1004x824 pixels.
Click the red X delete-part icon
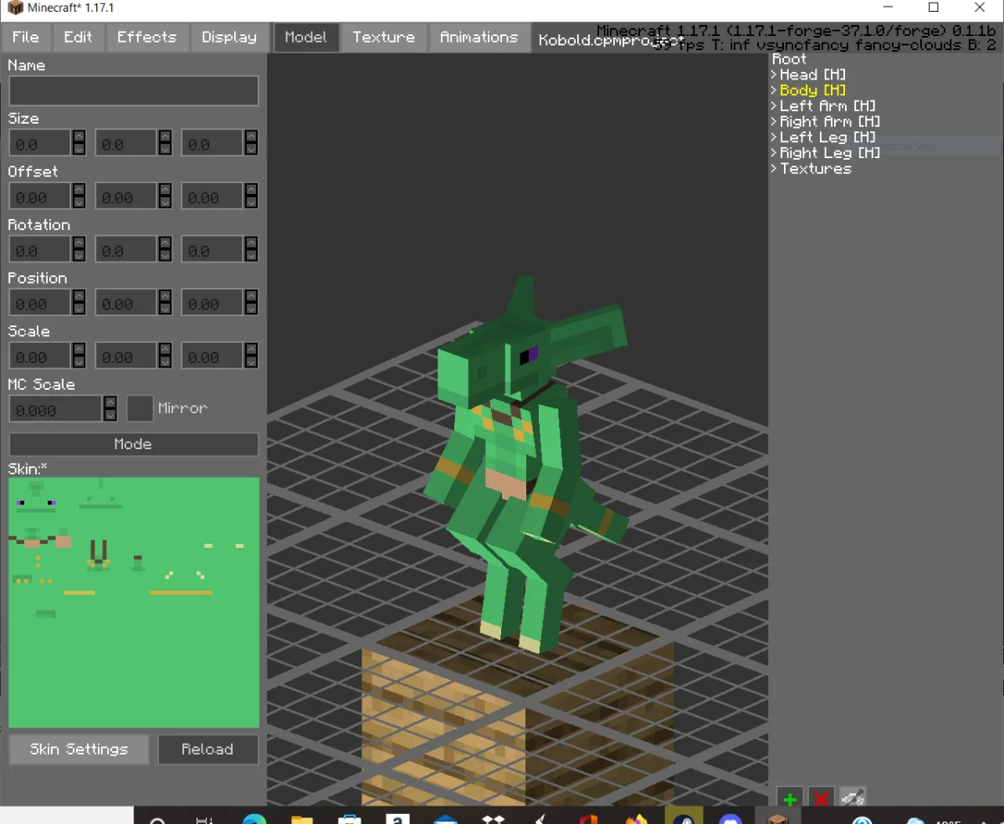tap(821, 798)
